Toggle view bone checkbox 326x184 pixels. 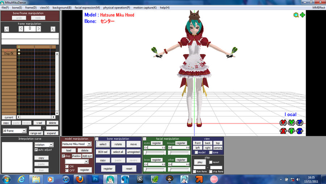pyautogui.click(x=210, y=152)
